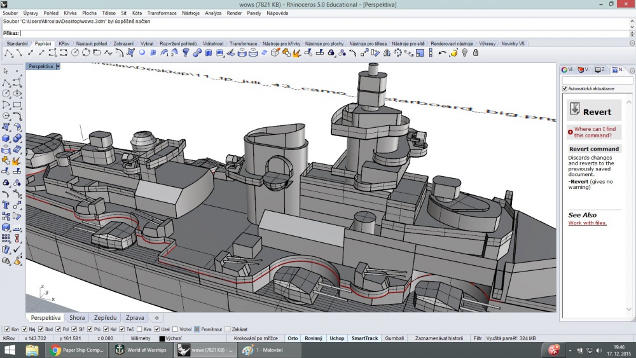Pick the Rectangle tool in left sidebar
The width and height of the screenshot is (636, 358).
tap(17, 105)
